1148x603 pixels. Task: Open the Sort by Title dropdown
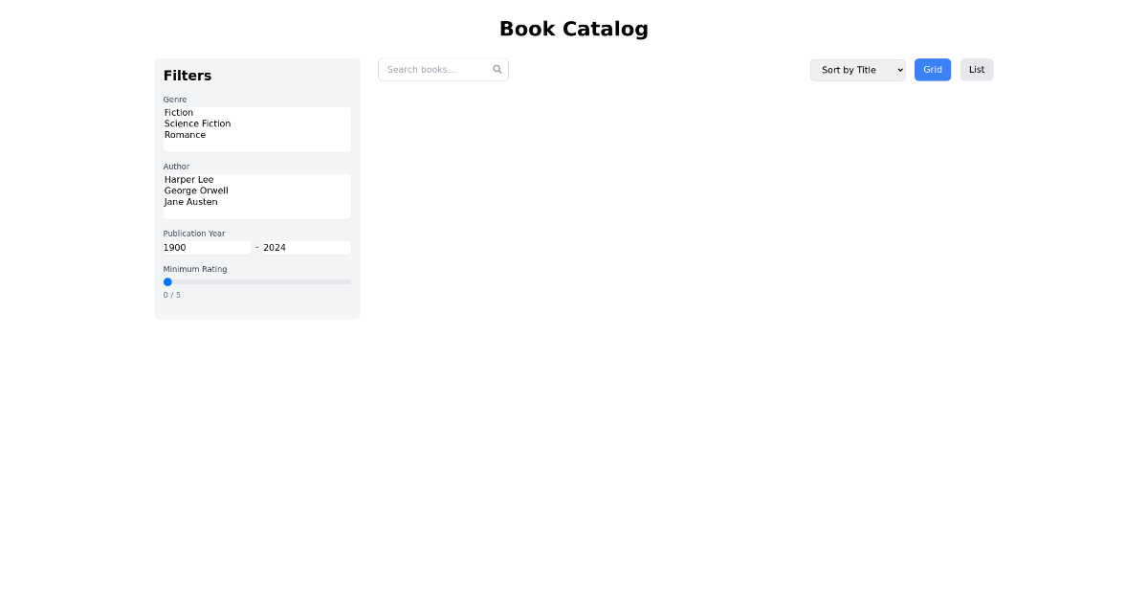(x=857, y=69)
